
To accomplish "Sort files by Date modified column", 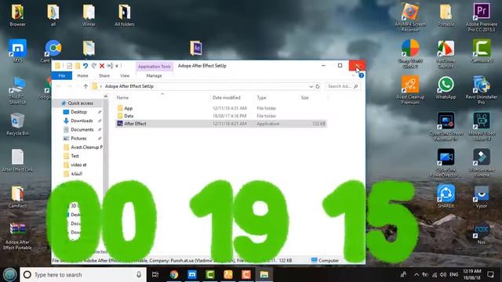I will click(227, 98).
